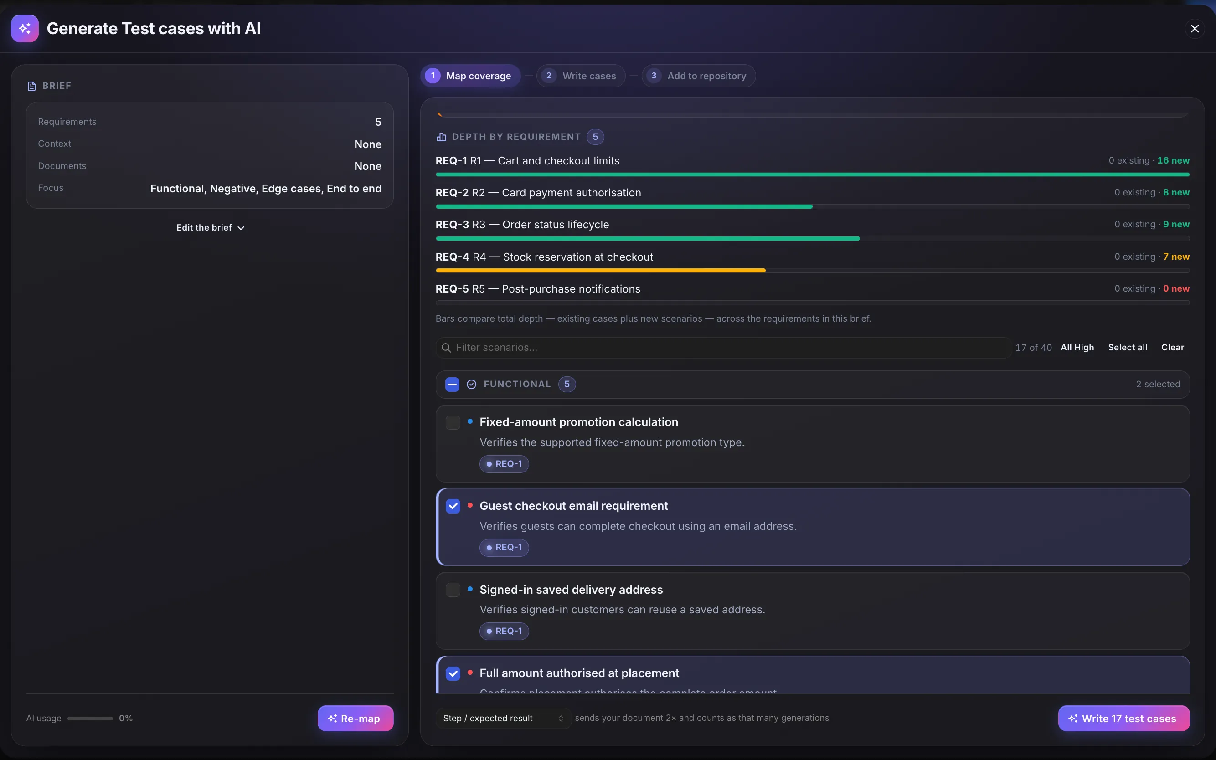The image size is (1216, 760).
Task: Click the '7 new' count for REQ-4
Action: click(1176, 257)
